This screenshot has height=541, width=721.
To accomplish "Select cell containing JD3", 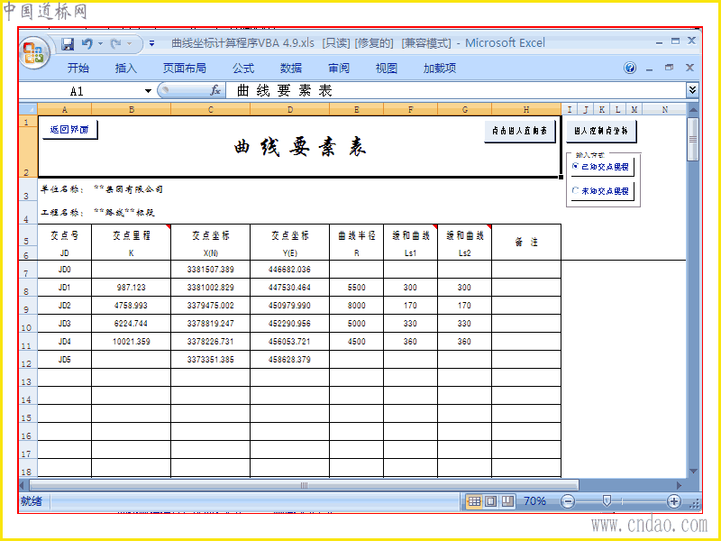I will [x=64, y=324].
